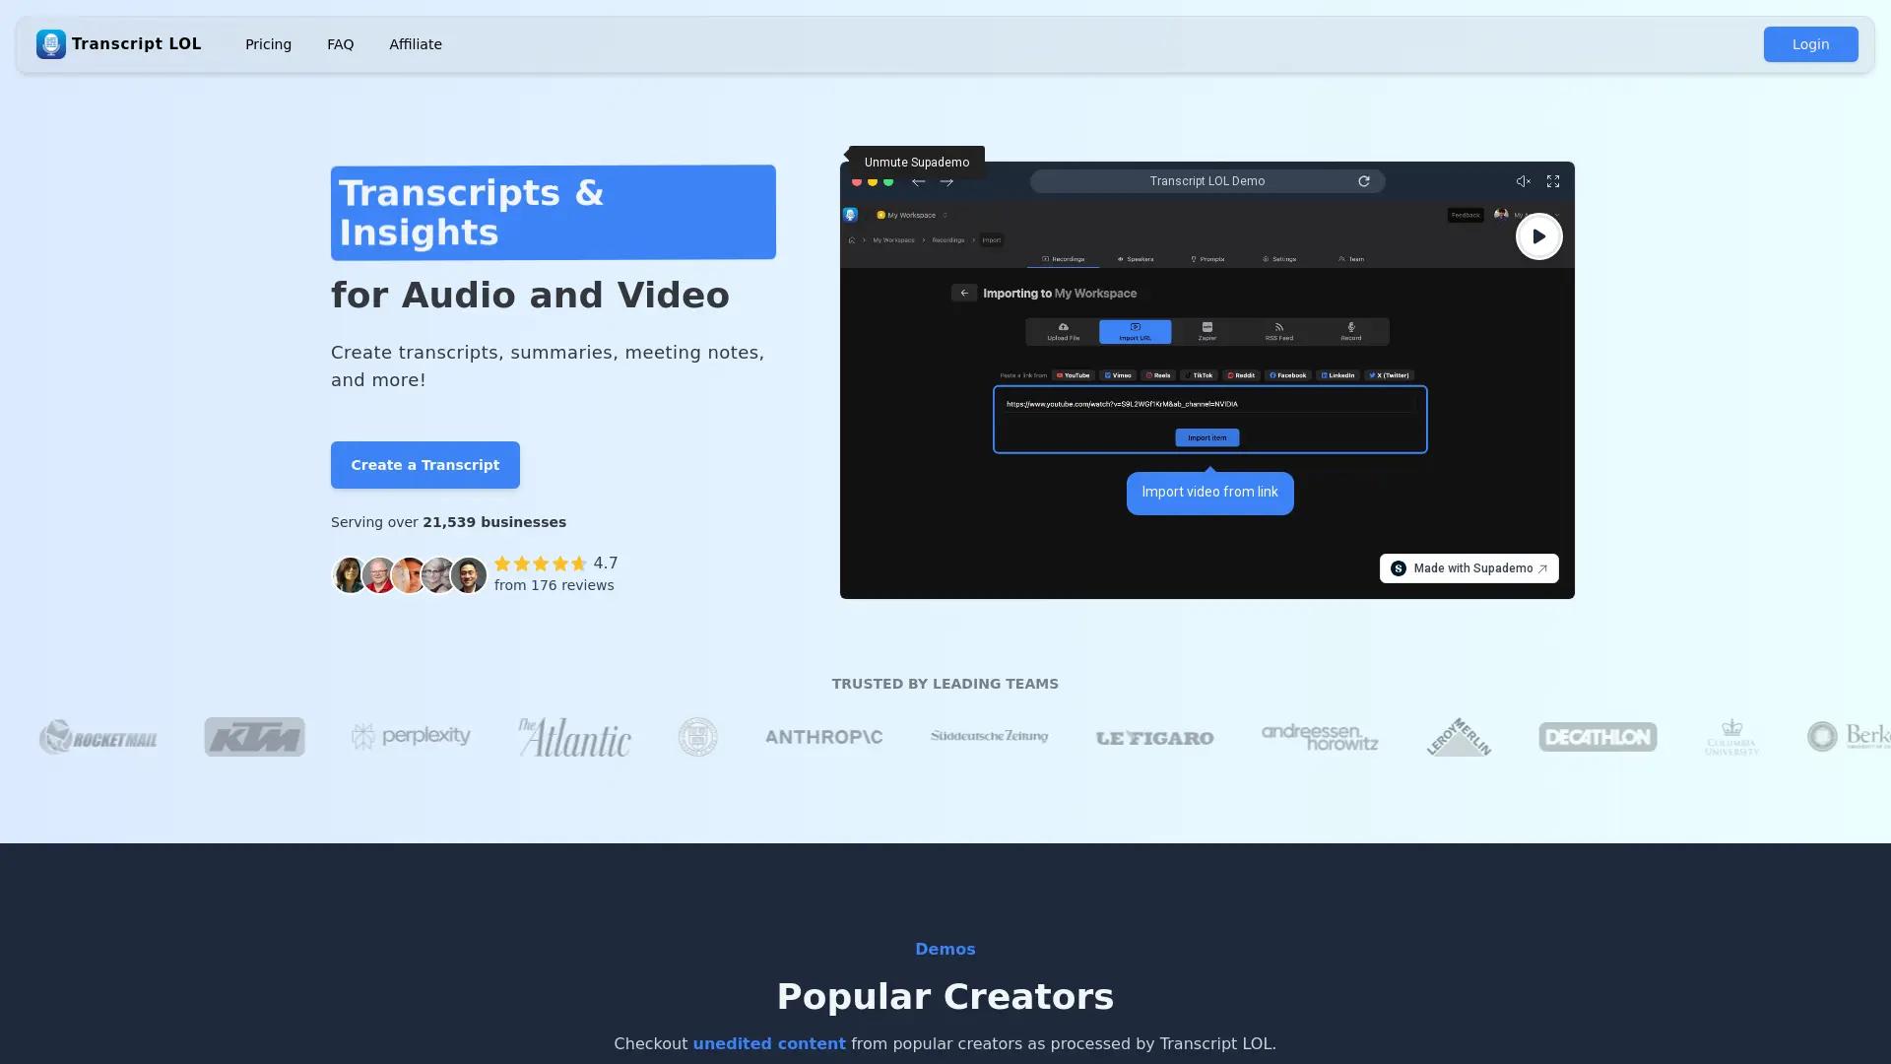
Task: Click the Feedback button in demo
Action: click(1466, 215)
